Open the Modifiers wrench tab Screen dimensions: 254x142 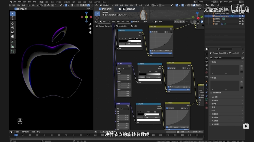pyautogui.click(x=207, y=85)
